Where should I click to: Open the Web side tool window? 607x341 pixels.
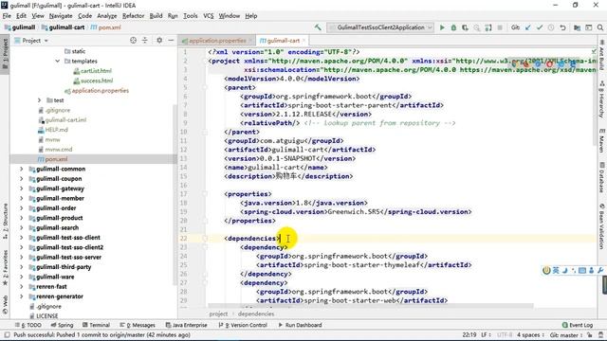click(x=5, y=304)
